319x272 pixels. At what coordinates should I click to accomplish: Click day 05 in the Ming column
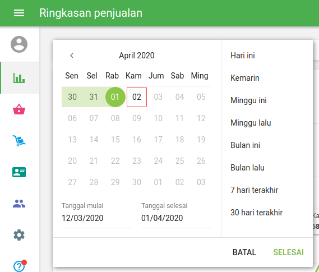(201, 97)
